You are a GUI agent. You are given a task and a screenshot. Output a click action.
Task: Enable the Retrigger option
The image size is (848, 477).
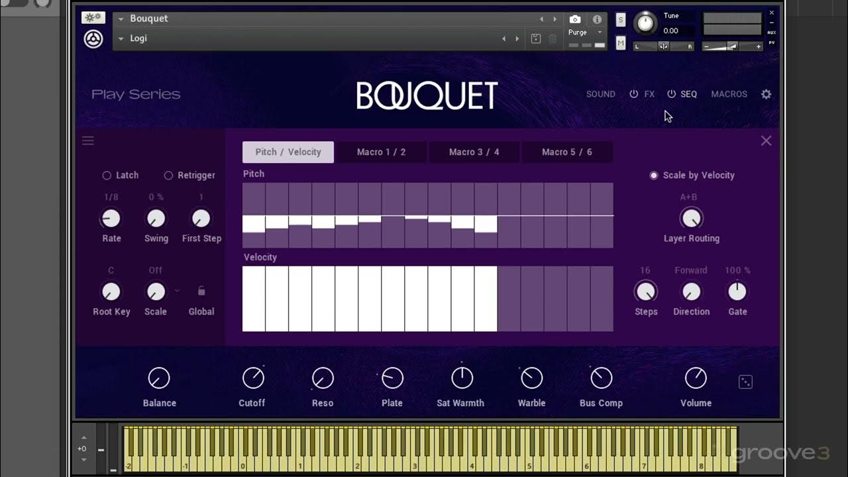(x=168, y=176)
